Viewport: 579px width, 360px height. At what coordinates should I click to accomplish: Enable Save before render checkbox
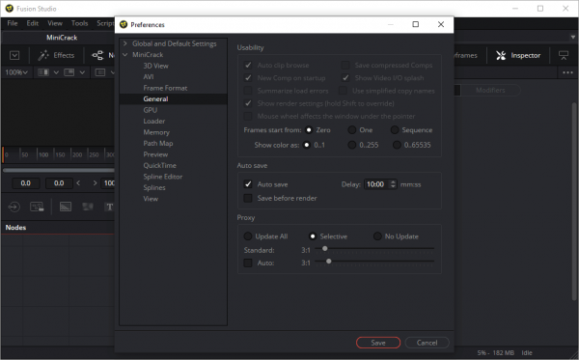(248, 198)
